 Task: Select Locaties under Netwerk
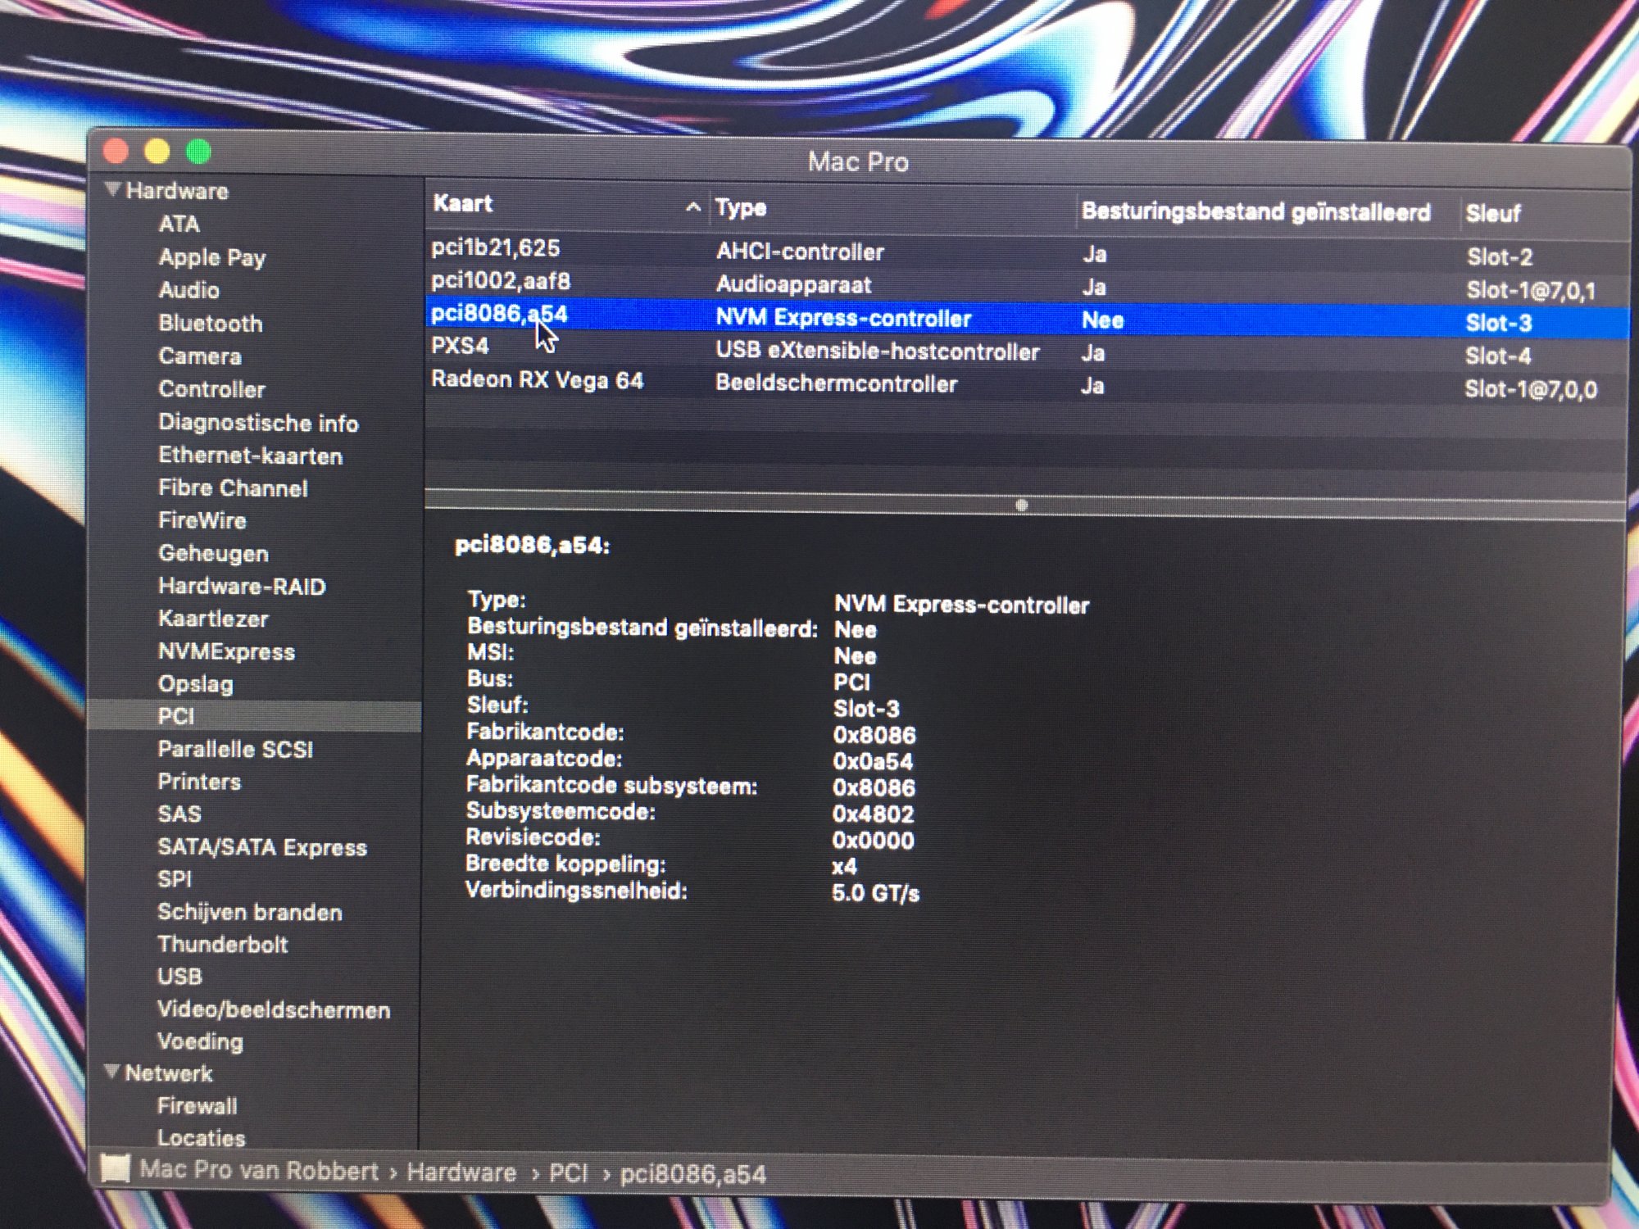(x=201, y=1137)
